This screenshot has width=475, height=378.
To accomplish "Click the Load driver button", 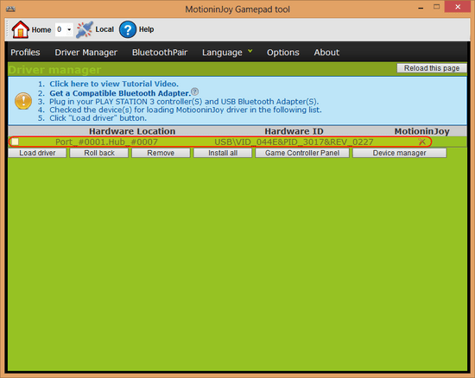I will pos(37,153).
